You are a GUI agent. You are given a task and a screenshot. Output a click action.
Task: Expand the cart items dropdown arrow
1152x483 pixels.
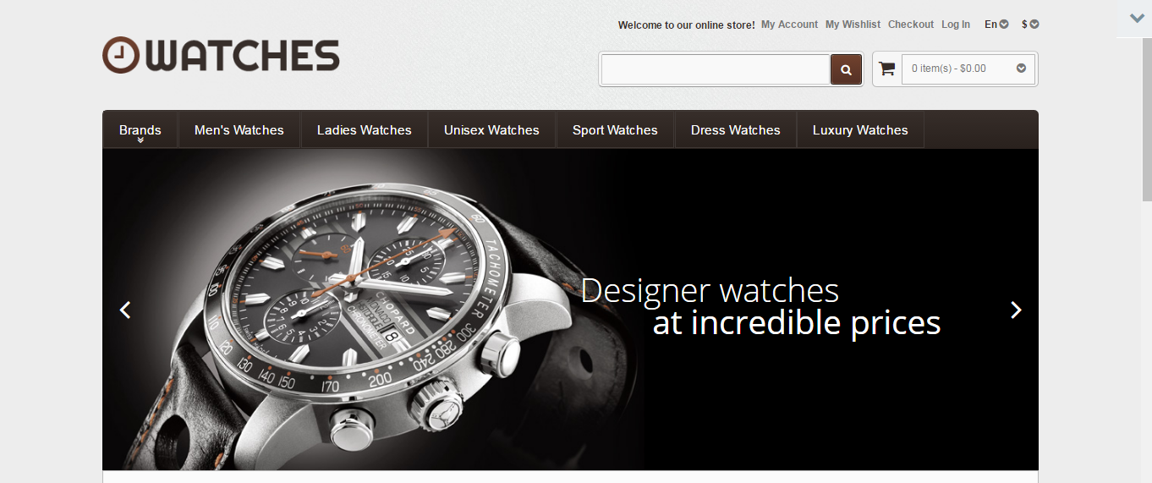coord(1021,69)
